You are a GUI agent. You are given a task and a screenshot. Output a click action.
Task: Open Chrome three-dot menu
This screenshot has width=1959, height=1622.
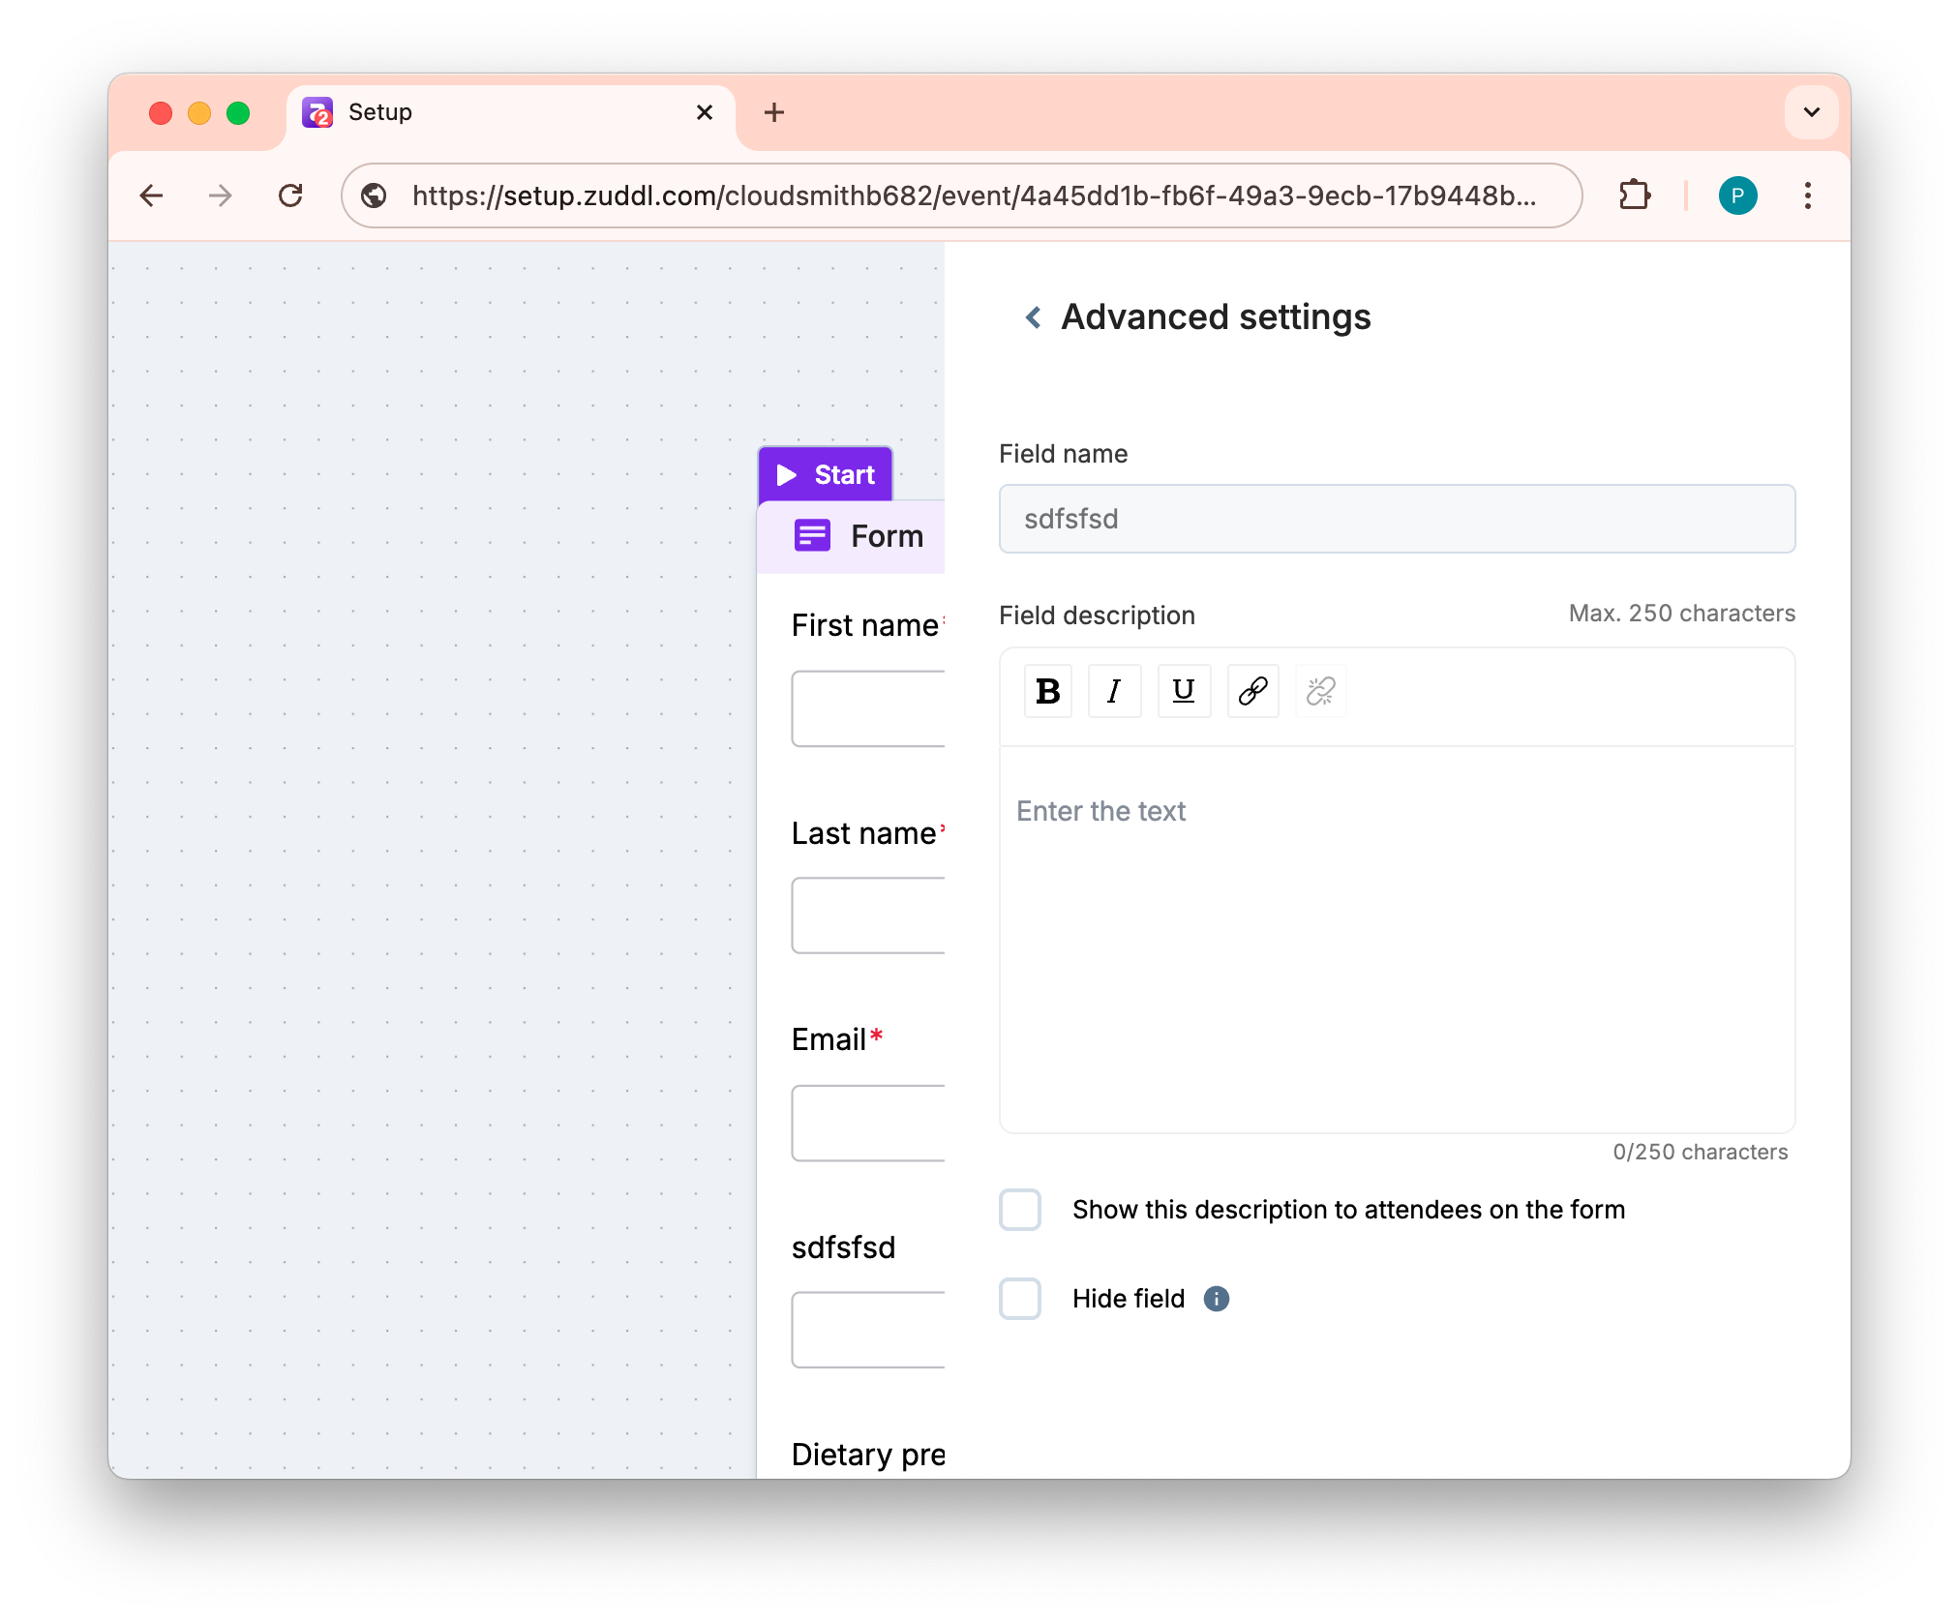[1807, 195]
